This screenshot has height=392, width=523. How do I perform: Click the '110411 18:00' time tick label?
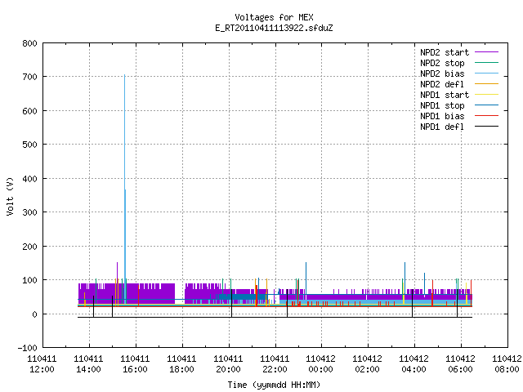point(181,364)
